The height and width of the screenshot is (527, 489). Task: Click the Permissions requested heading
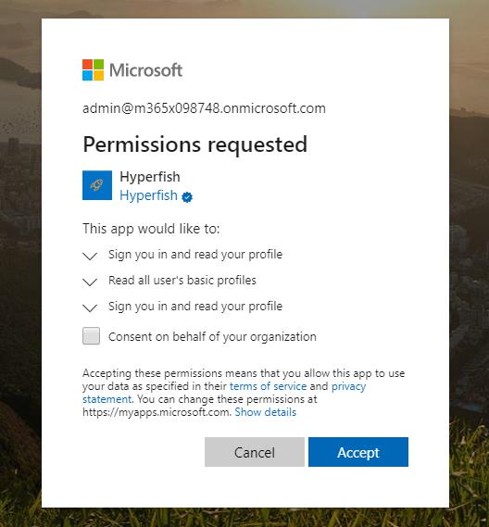194,144
